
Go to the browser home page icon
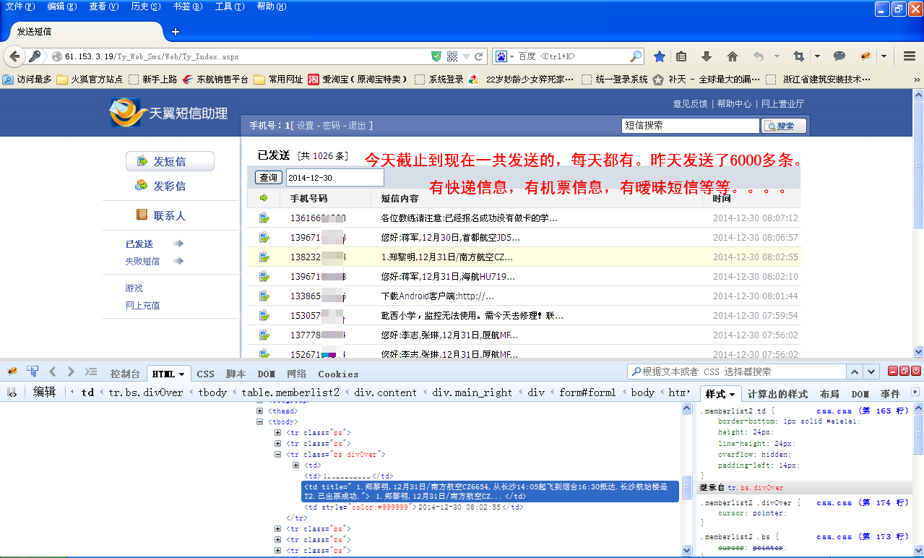pos(732,56)
